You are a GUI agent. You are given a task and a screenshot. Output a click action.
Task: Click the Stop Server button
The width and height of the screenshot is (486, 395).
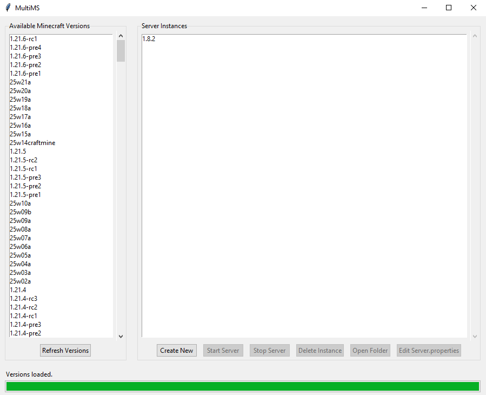(270, 350)
